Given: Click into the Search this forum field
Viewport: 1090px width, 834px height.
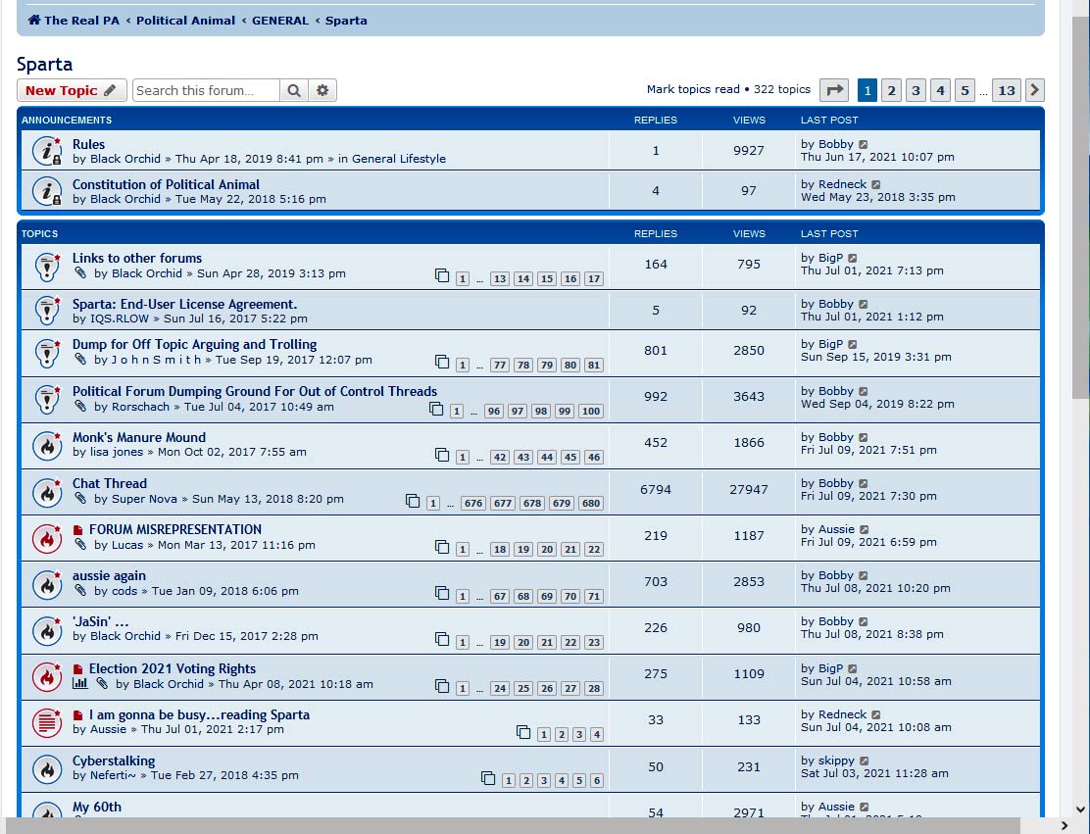Looking at the screenshot, I should point(206,91).
